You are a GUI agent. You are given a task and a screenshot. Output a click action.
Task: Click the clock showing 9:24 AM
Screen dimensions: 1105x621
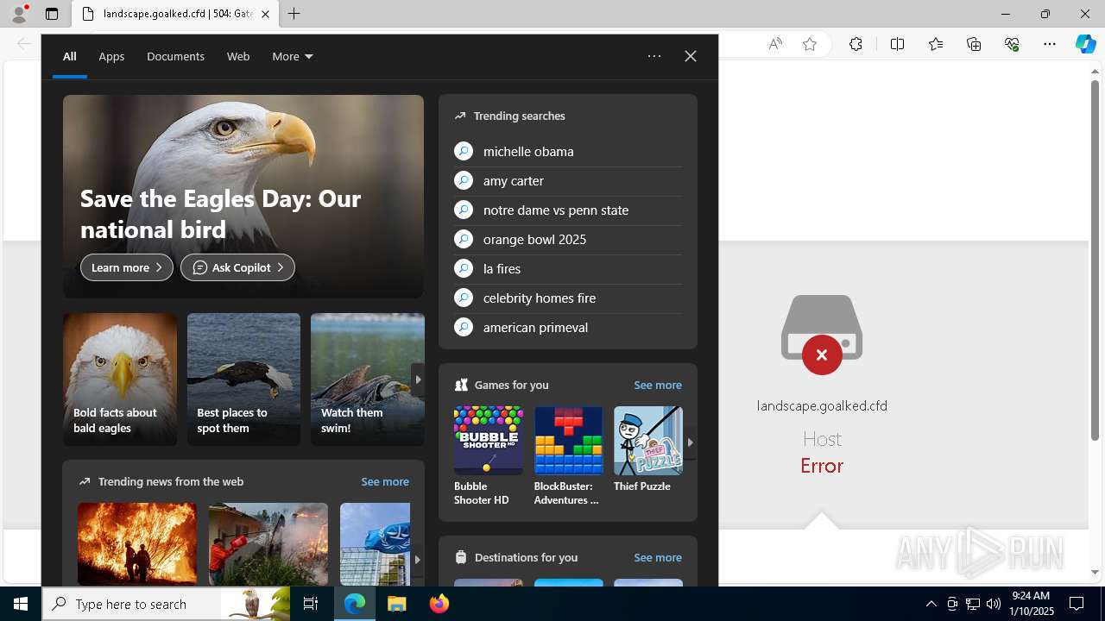[1031, 604]
